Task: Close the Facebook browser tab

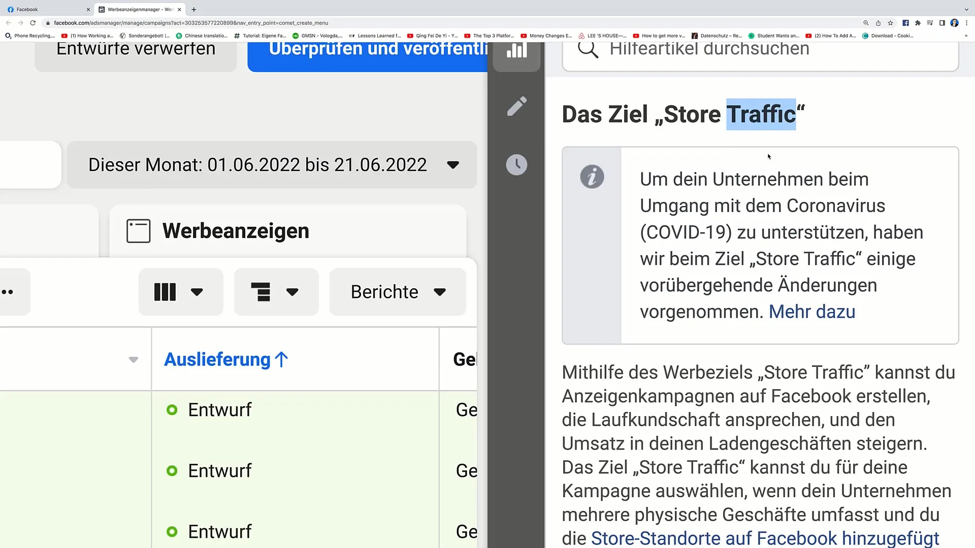Action: (x=88, y=9)
